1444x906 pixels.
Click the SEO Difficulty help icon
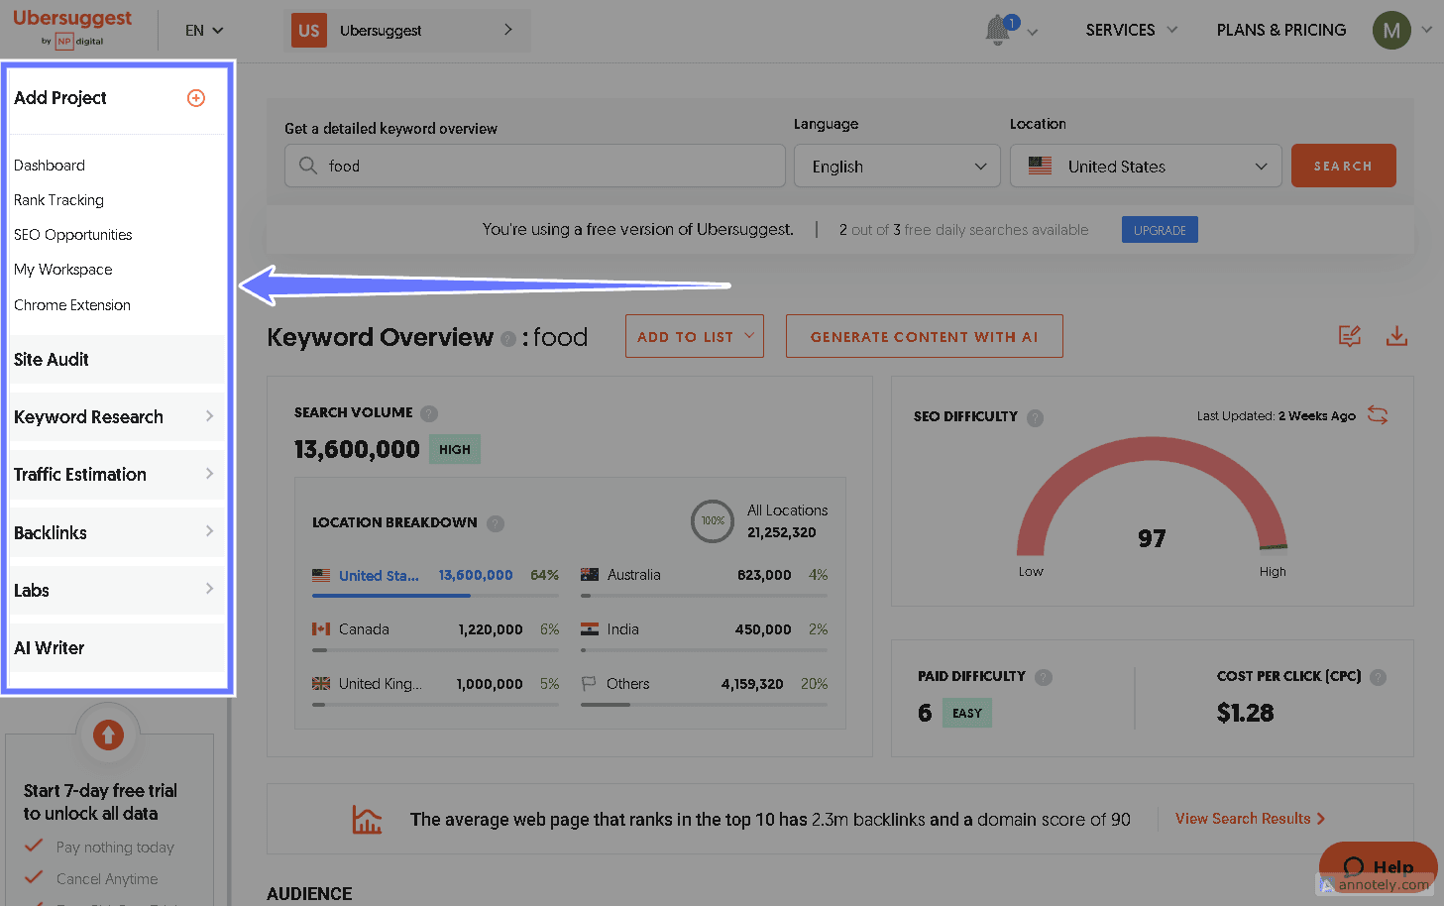[x=1036, y=417]
